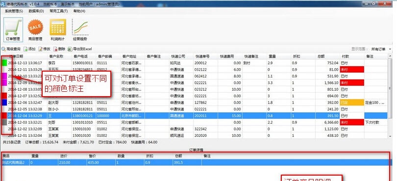Open 订单管理 shopping cart module
Image resolution: width=397 pixels, height=181 pixels.
pyautogui.click(x=13, y=29)
